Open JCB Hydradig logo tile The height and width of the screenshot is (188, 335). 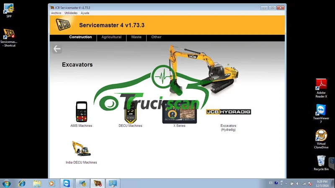[x=228, y=112]
